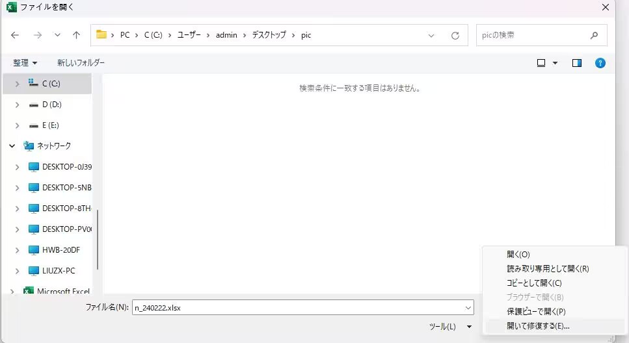Click the Back navigation arrow
Image resolution: width=629 pixels, height=343 pixels.
click(x=15, y=35)
